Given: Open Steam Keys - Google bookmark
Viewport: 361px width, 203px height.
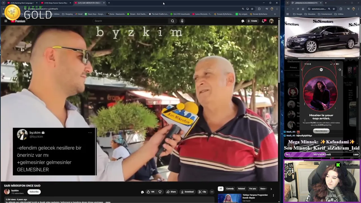Looking at the screenshot, I should coord(94,14).
